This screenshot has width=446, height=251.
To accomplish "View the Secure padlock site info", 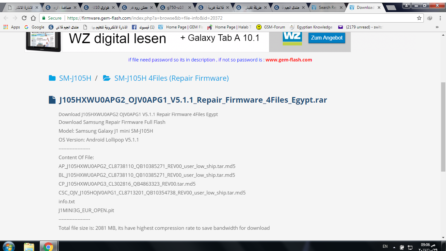I will click(x=52, y=18).
